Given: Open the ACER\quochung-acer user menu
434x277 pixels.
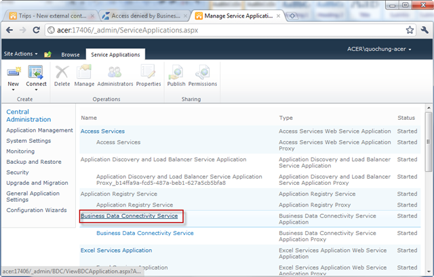Looking at the screenshot, I should 379,49.
